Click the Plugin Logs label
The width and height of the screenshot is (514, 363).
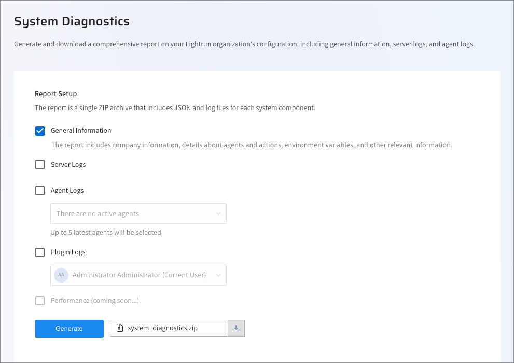(x=68, y=252)
